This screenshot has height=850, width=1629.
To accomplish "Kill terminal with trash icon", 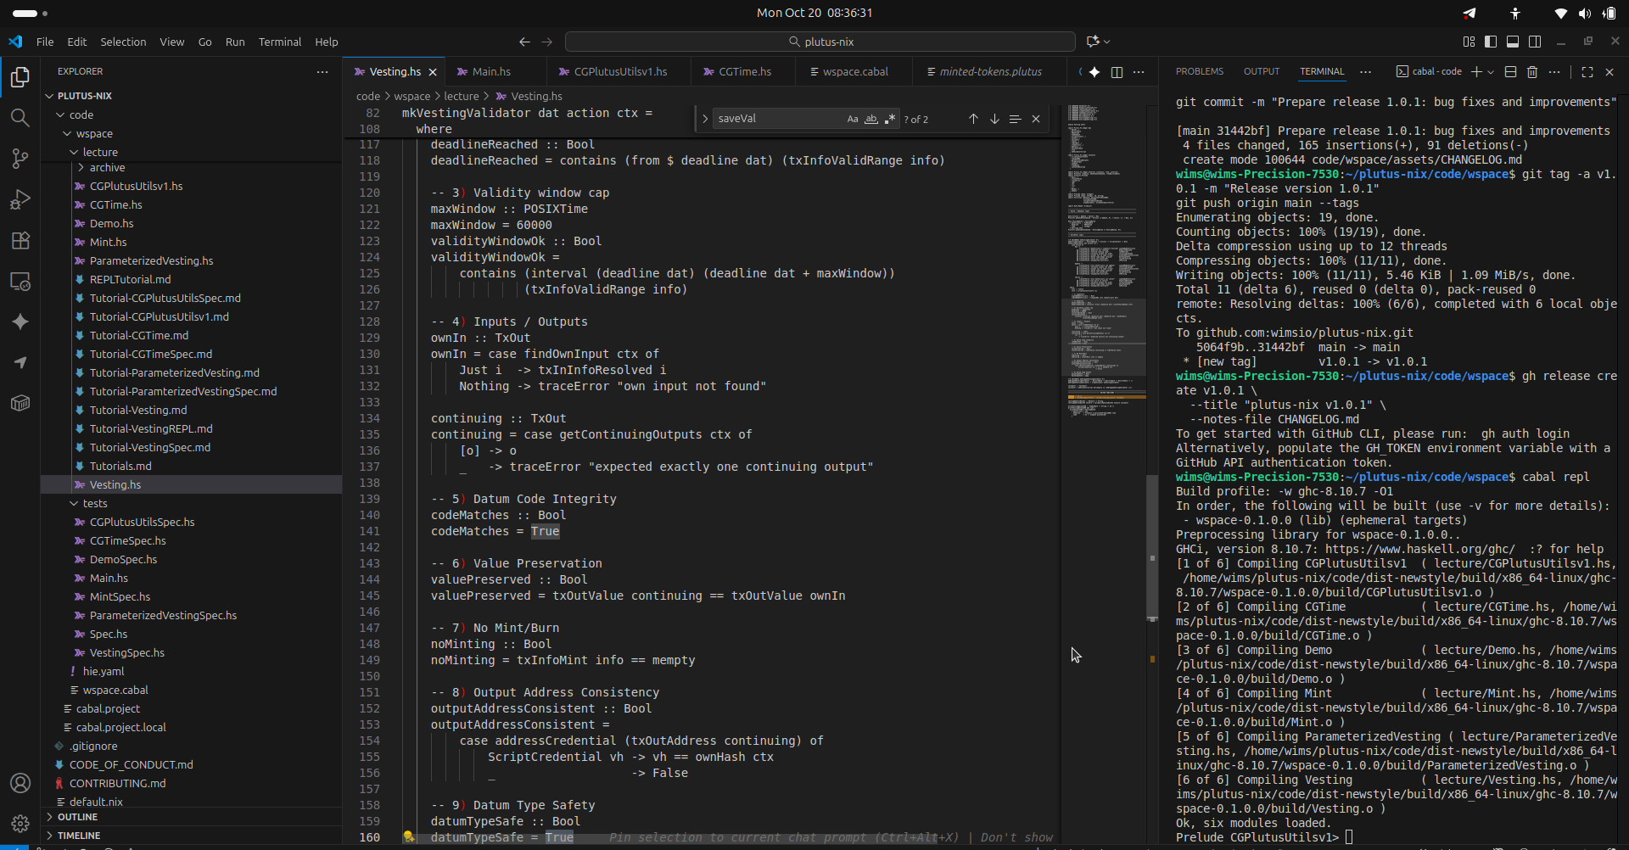I will (1532, 72).
